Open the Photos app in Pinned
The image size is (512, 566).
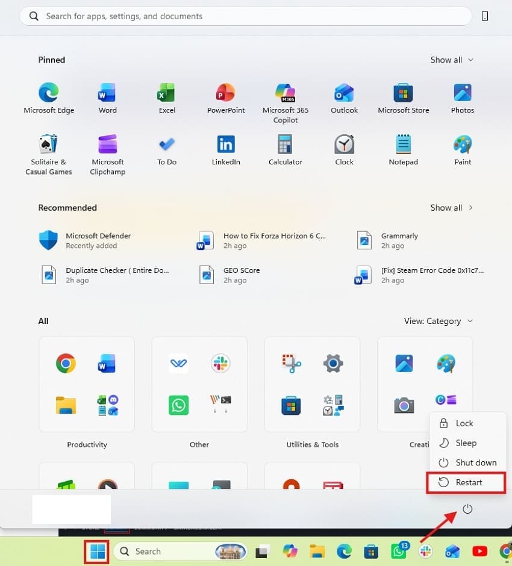463,98
